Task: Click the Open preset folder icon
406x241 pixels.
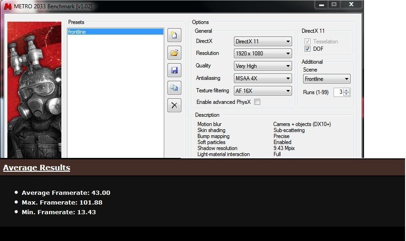Action: tap(174, 53)
